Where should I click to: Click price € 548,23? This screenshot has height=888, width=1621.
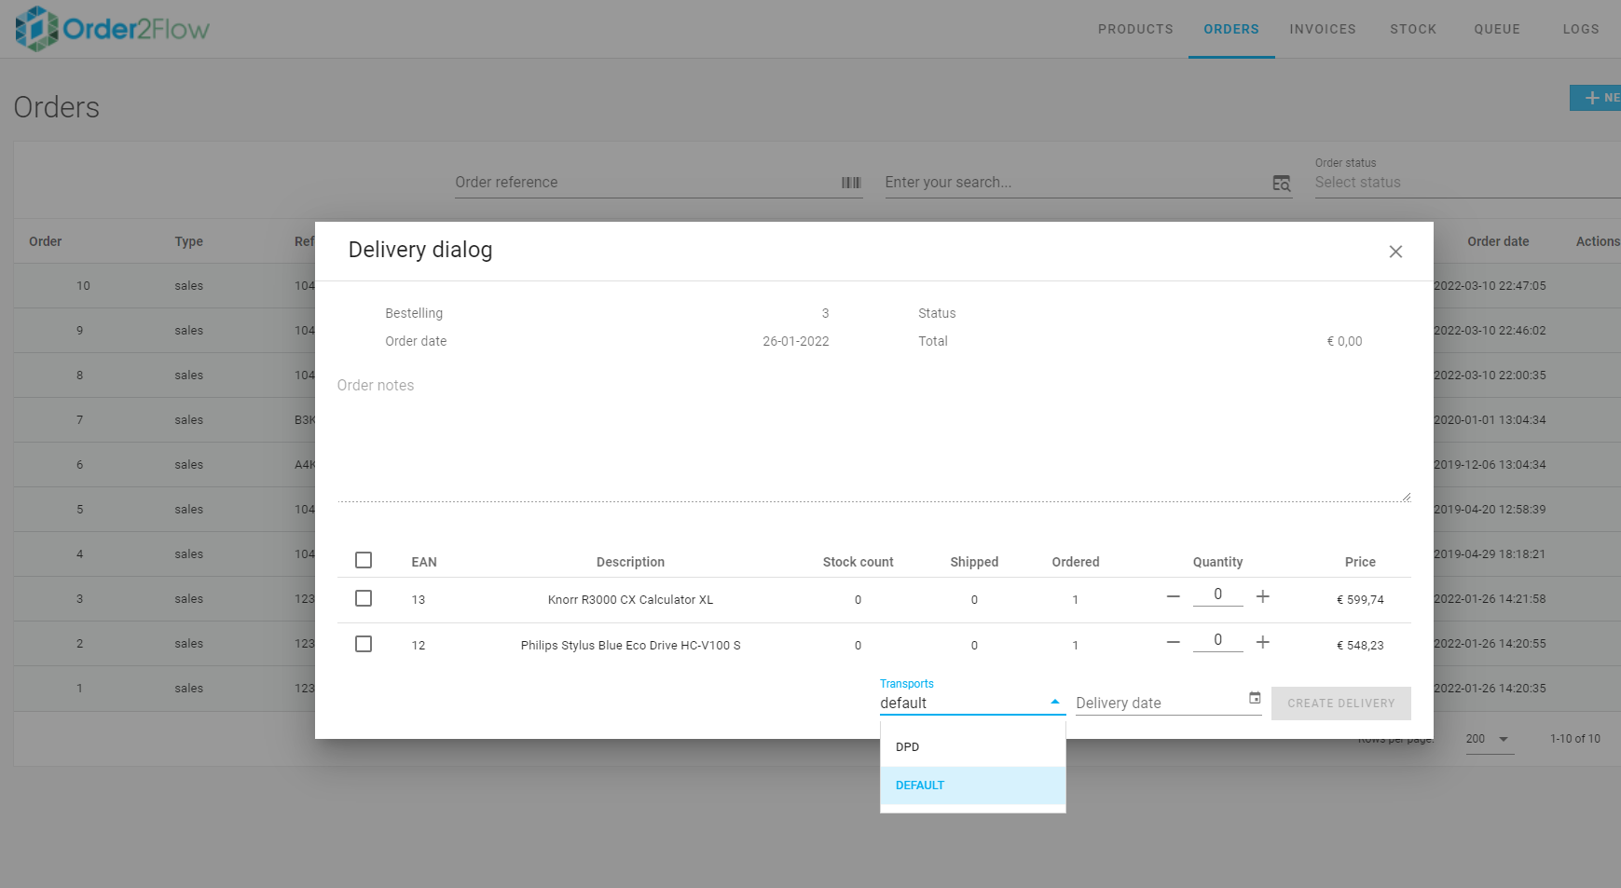click(x=1360, y=646)
